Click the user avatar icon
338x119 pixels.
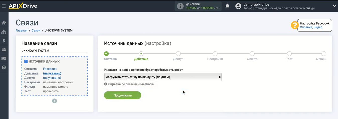(x=238, y=6)
